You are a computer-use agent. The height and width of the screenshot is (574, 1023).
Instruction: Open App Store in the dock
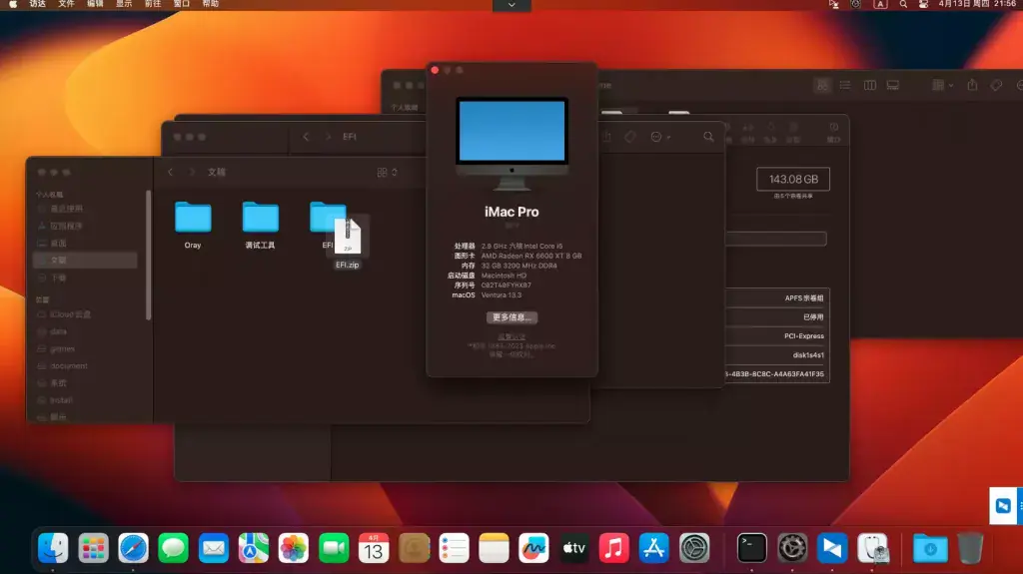click(x=653, y=548)
